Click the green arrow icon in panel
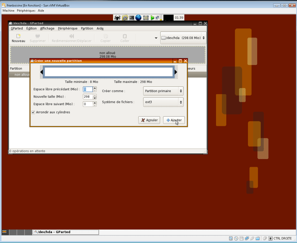The image size is (297, 243). point(152,18)
